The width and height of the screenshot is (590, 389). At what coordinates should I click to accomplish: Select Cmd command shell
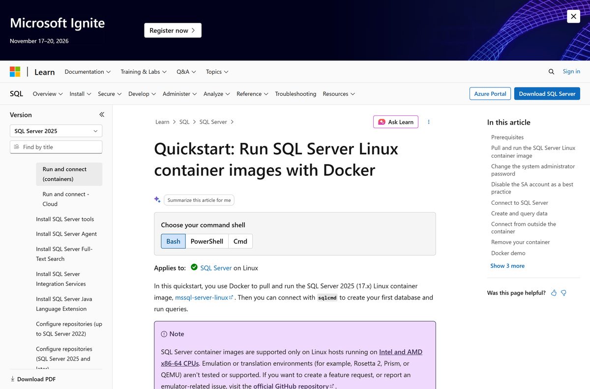point(240,241)
